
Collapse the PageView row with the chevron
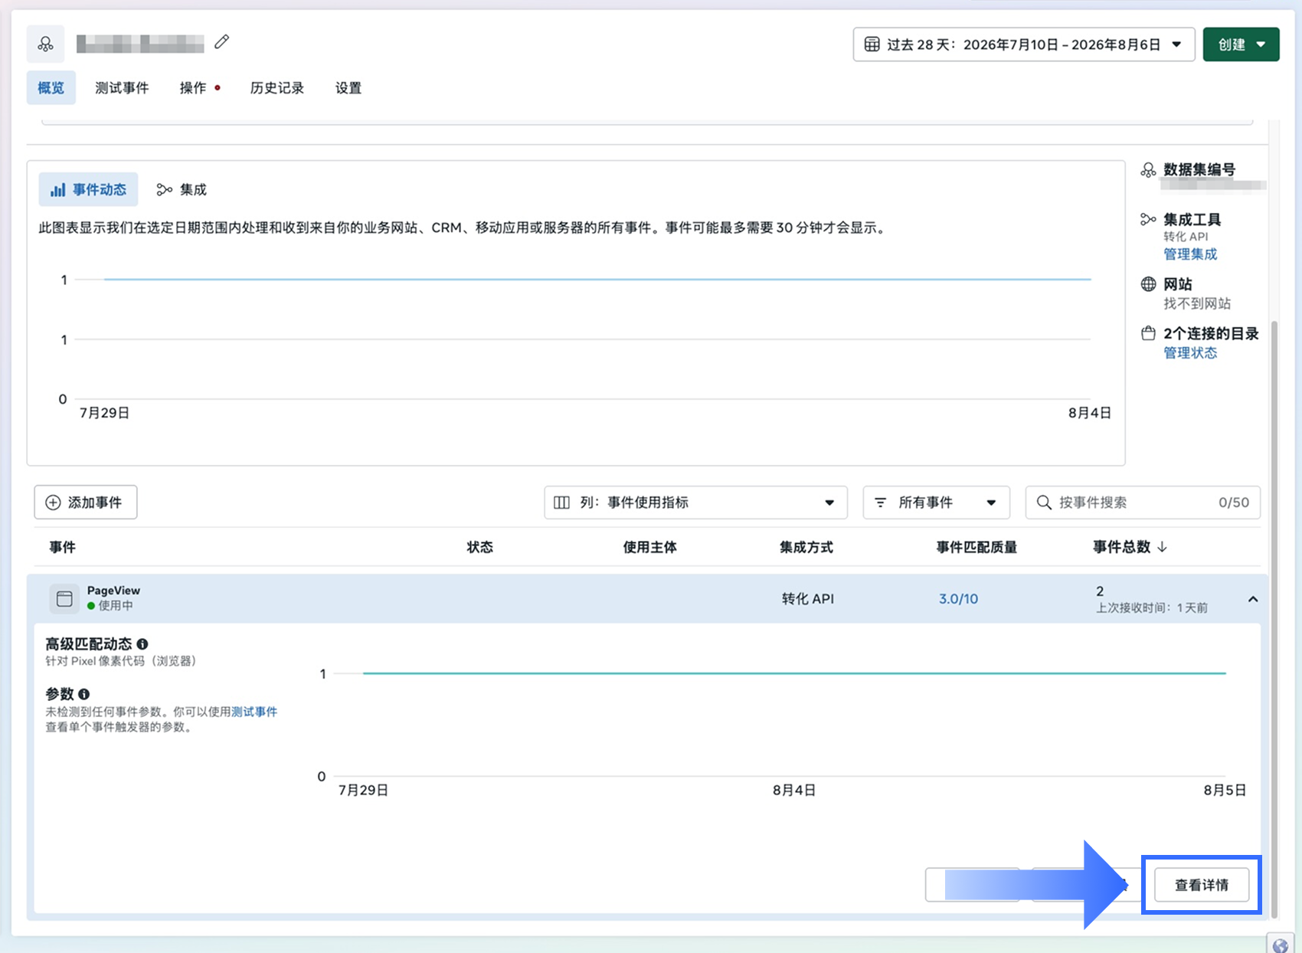pos(1253,599)
